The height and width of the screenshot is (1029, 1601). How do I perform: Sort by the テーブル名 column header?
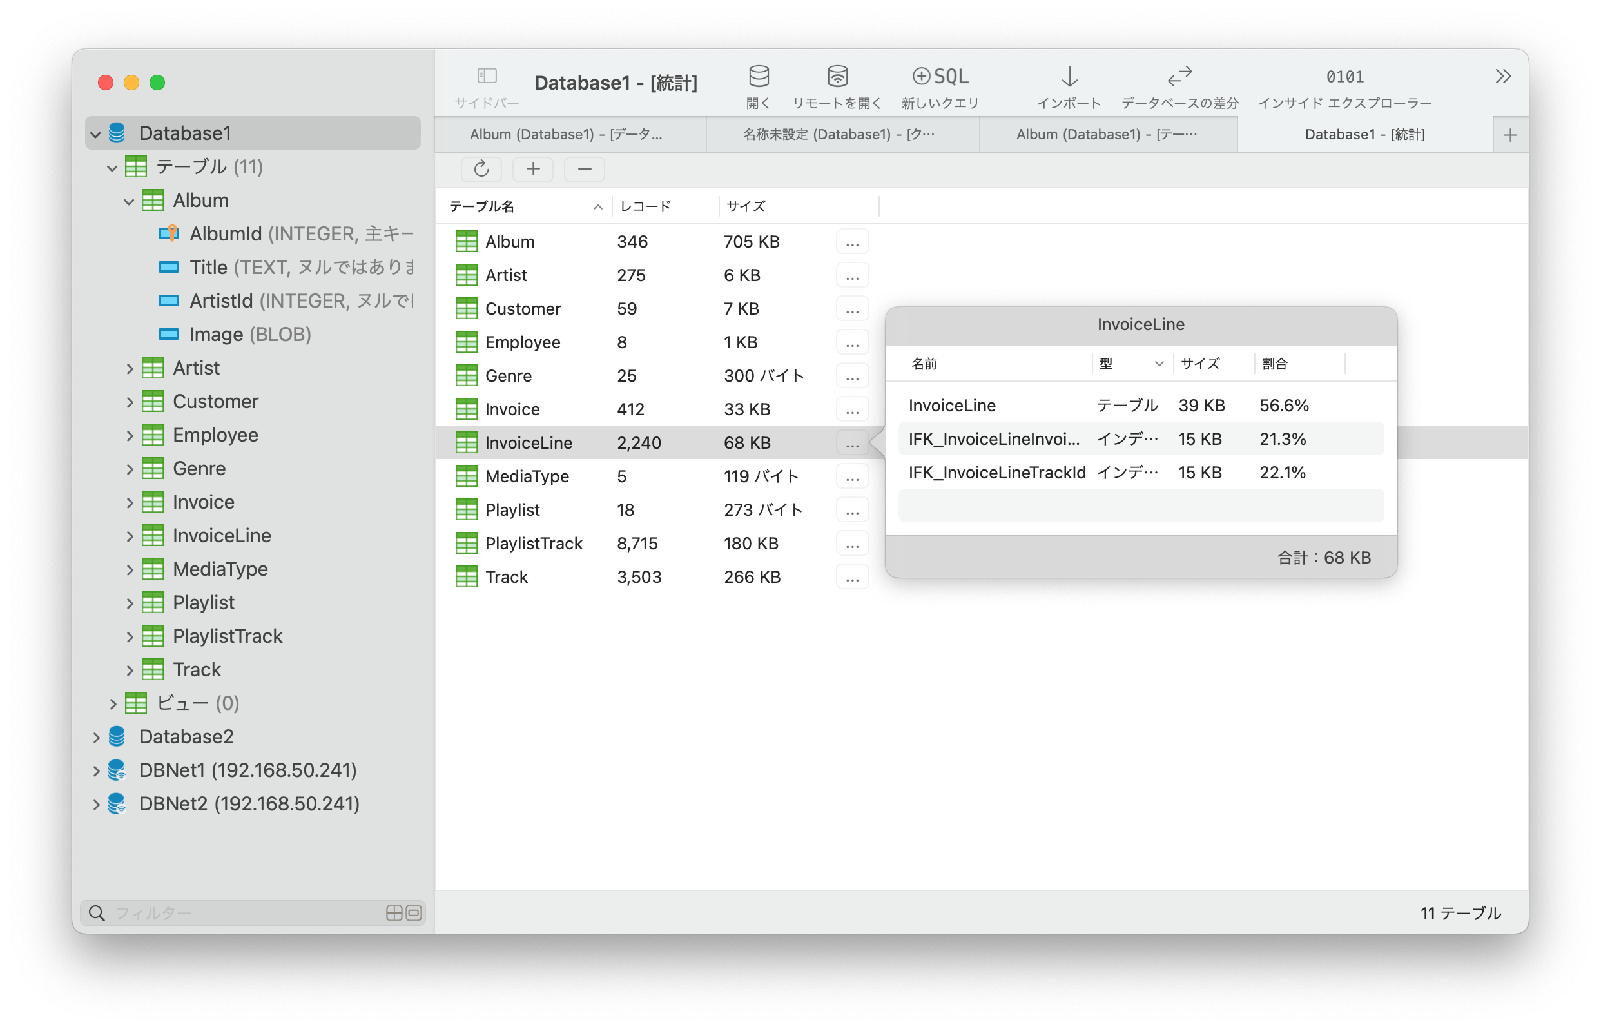coord(524,206)
